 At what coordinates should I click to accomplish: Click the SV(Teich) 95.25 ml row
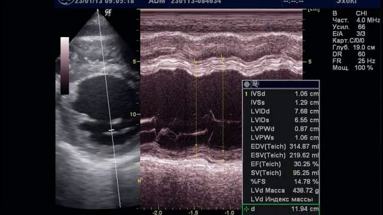[x=281, y=173]
